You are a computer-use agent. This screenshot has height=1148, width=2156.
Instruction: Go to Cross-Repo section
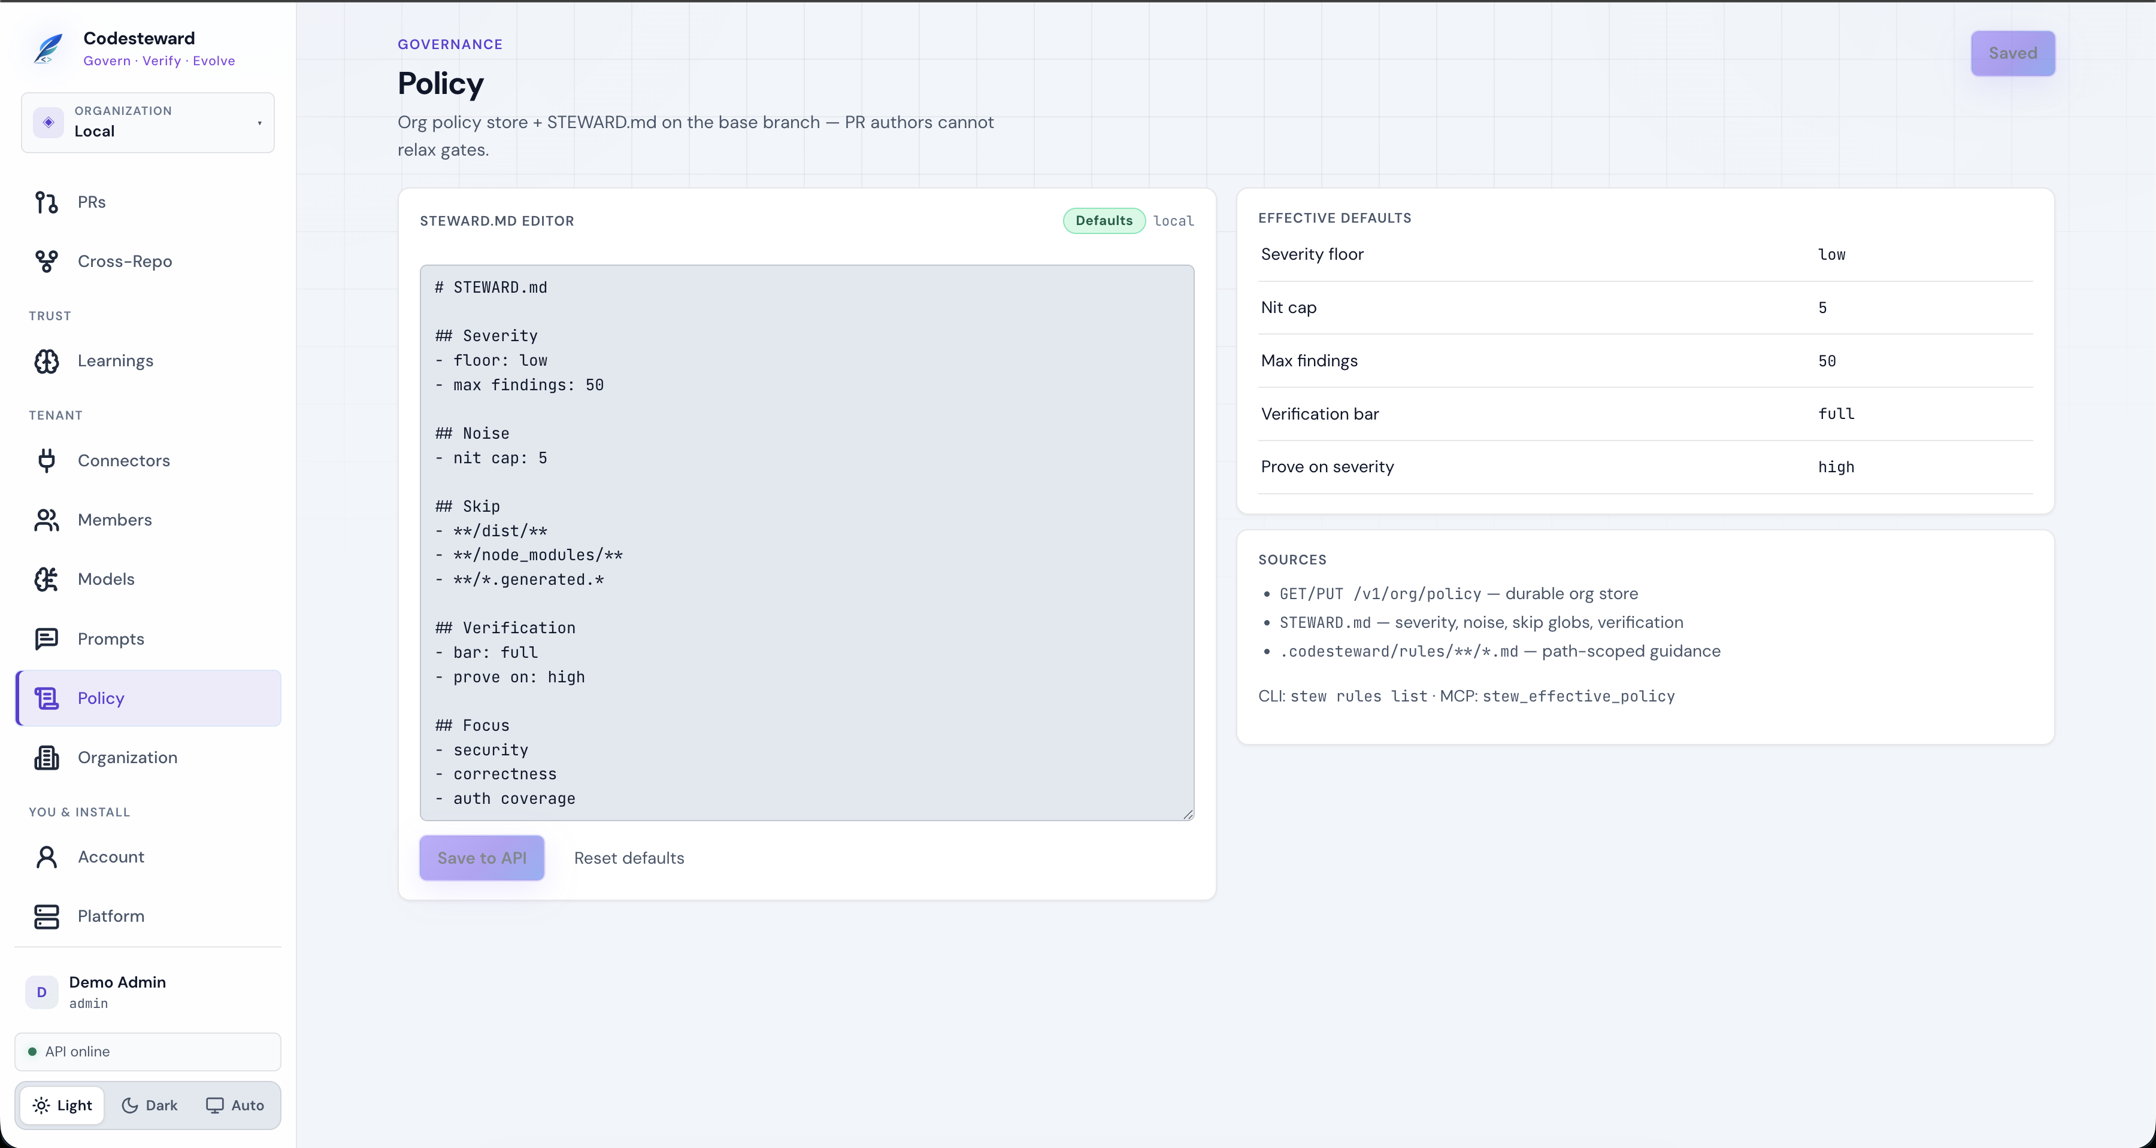[x=148, y=262]
